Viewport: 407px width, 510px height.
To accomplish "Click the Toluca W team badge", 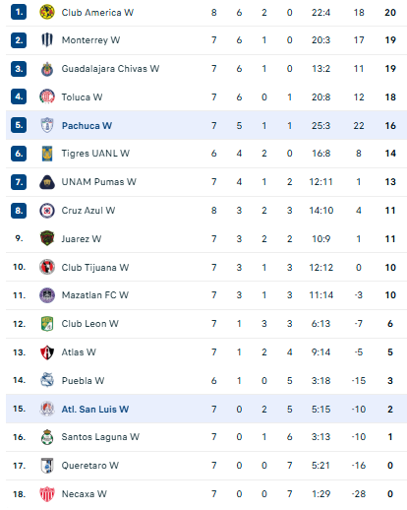I will point(47,96).
